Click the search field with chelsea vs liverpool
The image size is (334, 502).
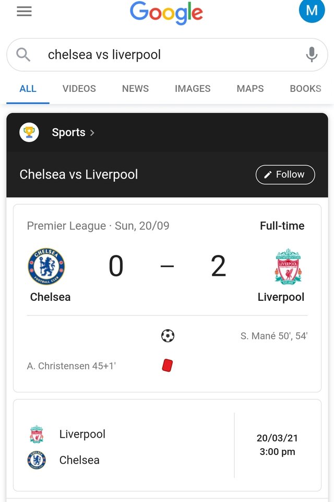[167, 55]
